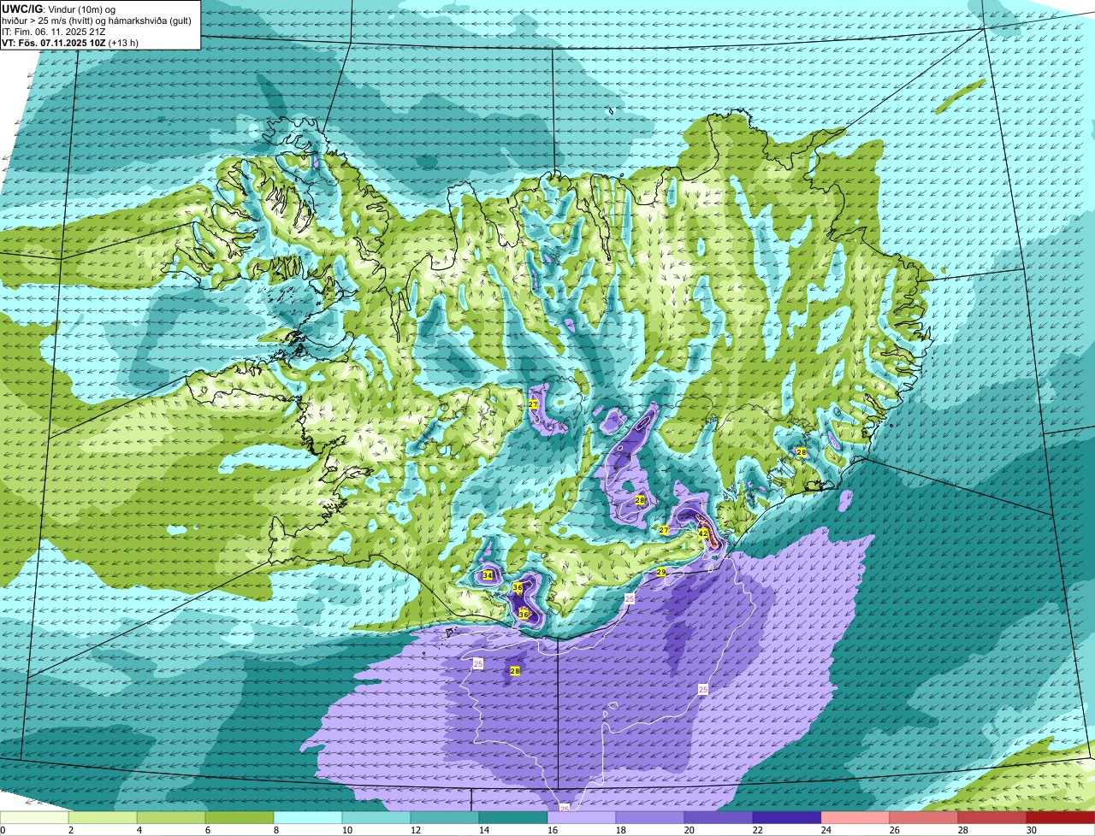Click the legend scale number 30
The height and width of the screenshot is (836, 1095).
[x=1033, y=830]
